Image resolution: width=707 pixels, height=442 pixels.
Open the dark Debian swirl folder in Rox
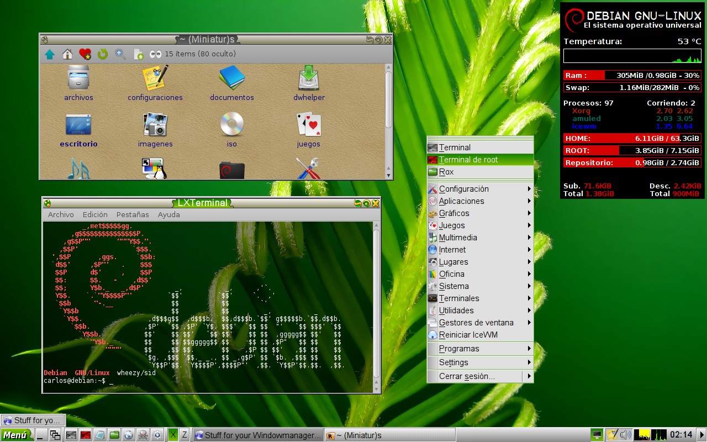231,170
